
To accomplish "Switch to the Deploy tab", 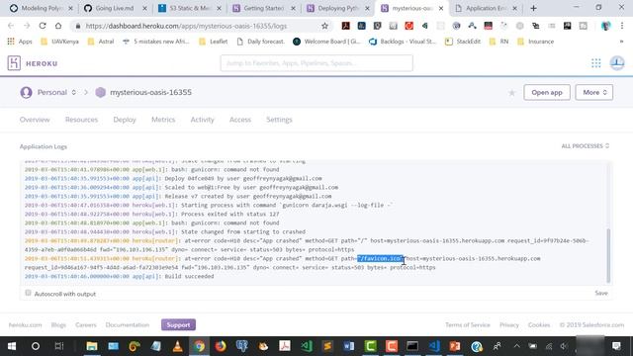I will tap(125, 120).
